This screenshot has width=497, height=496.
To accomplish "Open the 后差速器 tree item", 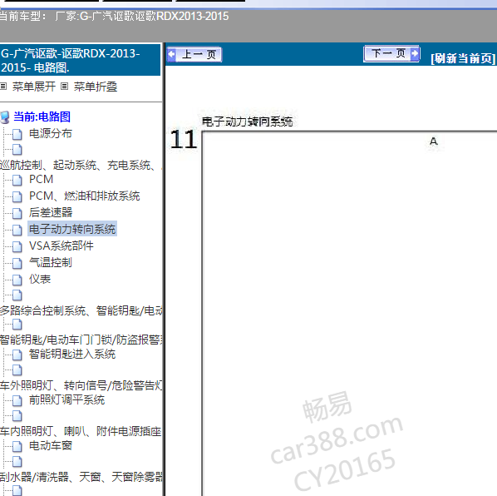I will [x=51, y=212].
